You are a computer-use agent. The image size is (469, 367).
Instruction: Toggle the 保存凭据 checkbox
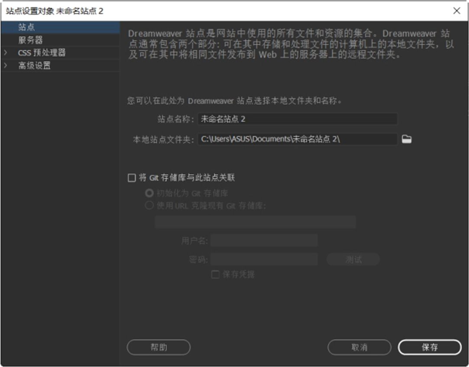click(215, 274)
